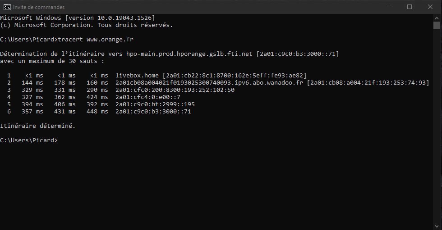Click the "avec un maximum de 30 sauts" line
Image resolution: width=442 pixels, height=230 pixels.
(x=52, y=61)
